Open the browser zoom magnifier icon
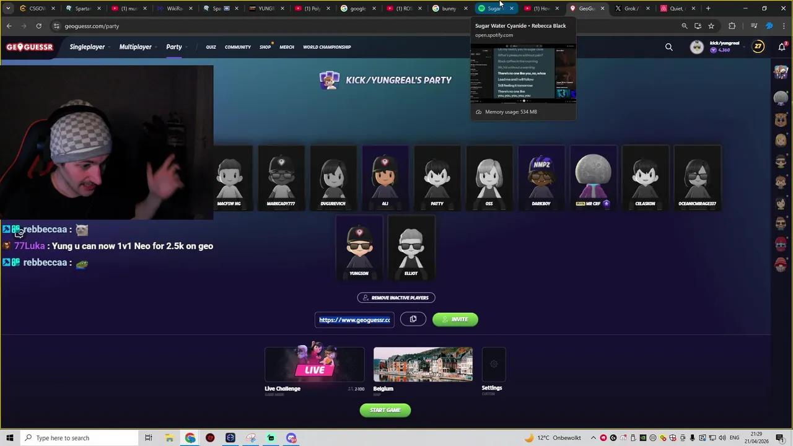This screenshot has height=446, width=793. pos(685,26)
